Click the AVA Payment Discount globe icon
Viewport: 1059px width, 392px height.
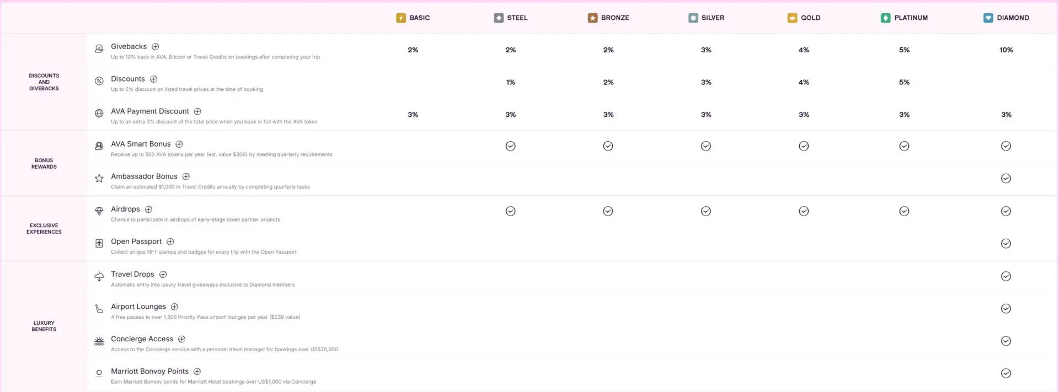point(99,114)
